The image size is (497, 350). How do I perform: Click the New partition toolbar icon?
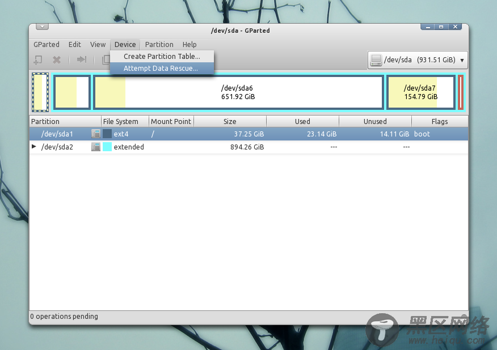(x=38, y=59)
